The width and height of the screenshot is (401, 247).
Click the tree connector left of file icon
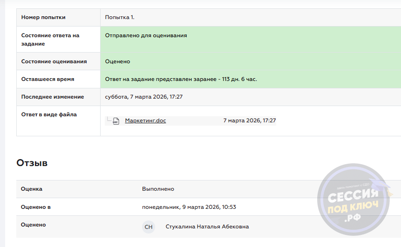coord(109,120)
